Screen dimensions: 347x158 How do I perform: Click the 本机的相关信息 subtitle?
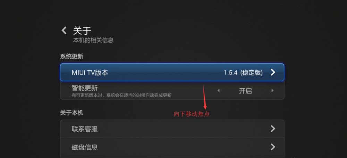tap(93, 40)
